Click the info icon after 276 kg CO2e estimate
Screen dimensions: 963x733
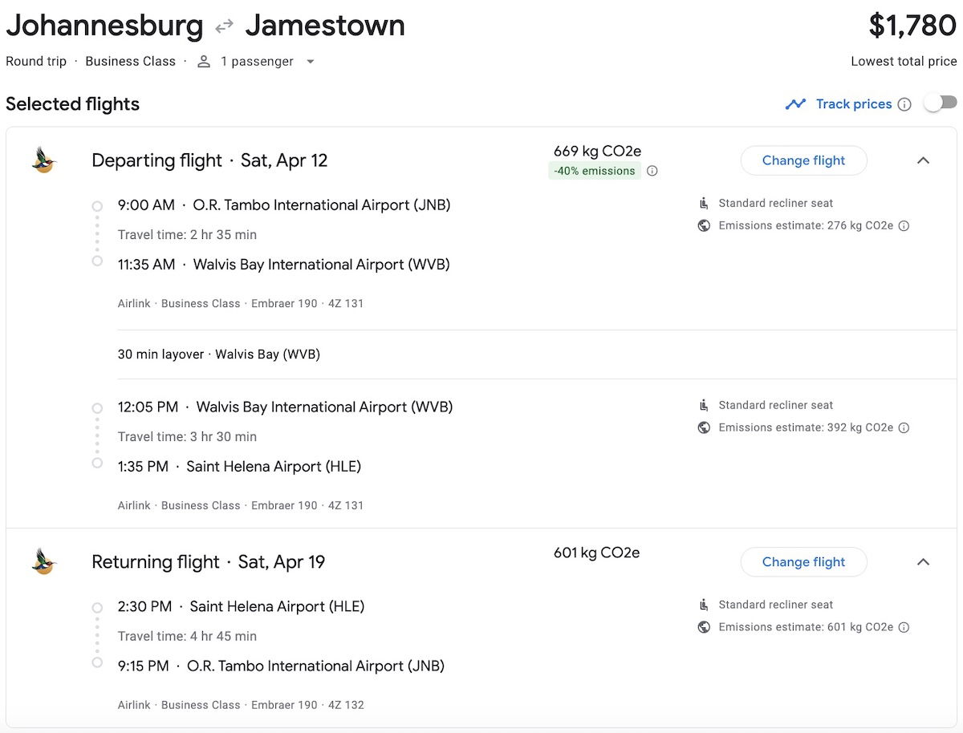[x=904, y=226]
